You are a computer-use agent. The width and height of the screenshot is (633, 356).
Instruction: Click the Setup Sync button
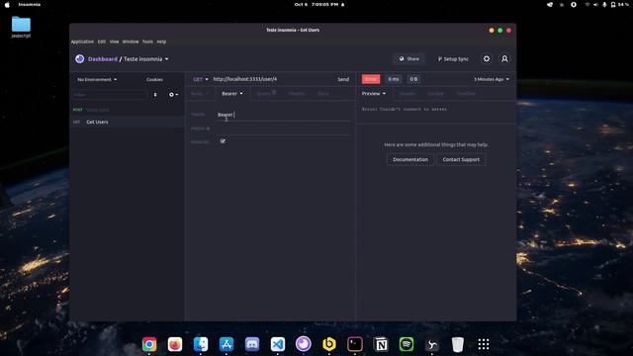[x=453, y=59]
